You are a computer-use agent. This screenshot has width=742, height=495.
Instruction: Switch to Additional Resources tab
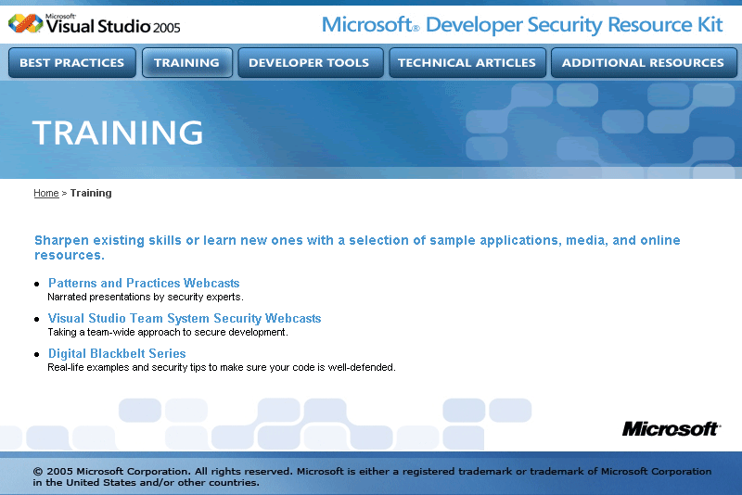tap(644, 62)
